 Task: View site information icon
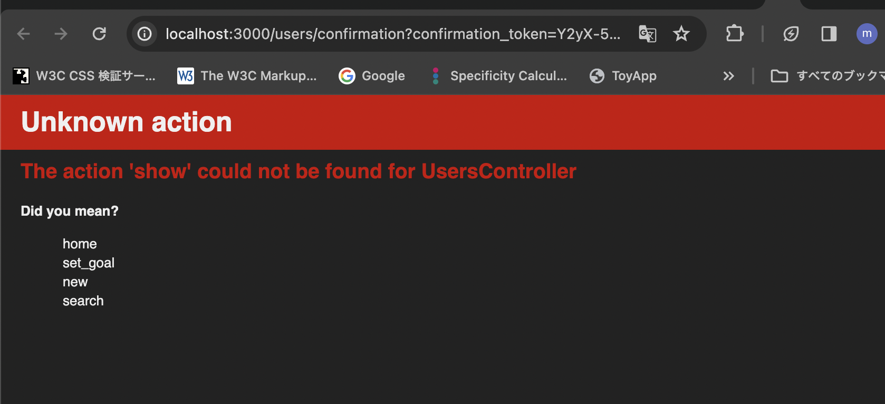pos(145,34)
